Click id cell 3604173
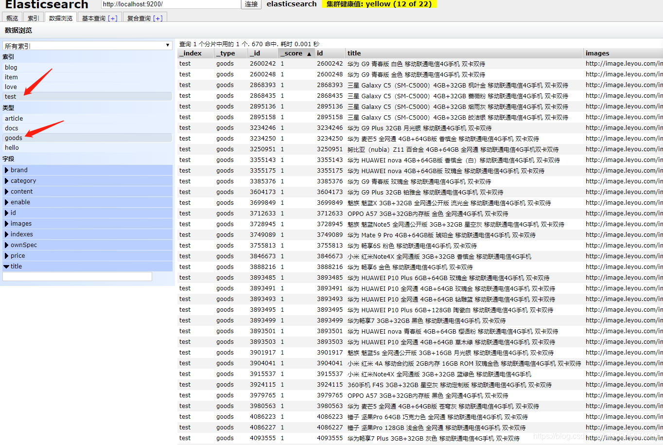 (330, 192)
